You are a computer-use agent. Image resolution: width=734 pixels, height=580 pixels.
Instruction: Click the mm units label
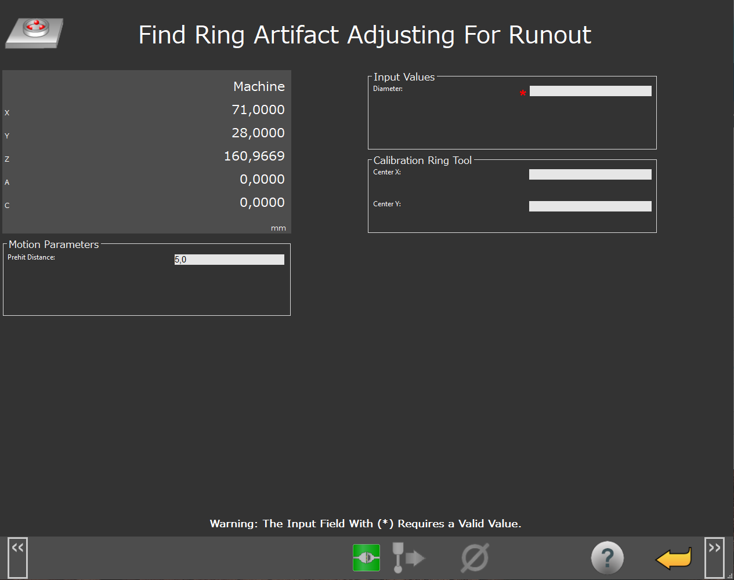point(279,228)
